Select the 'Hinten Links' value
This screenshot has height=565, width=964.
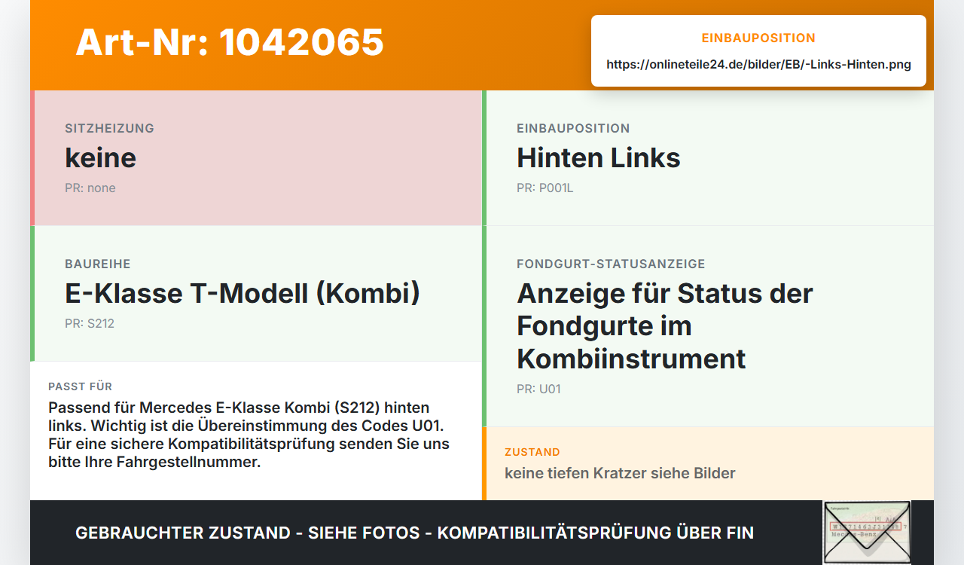tap(599, 158)
